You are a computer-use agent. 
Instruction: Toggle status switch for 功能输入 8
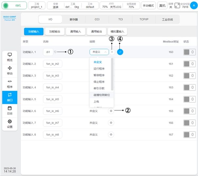(x=189, y=134)
